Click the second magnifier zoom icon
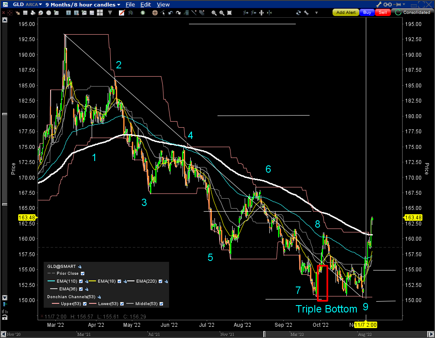 (x=222, y=13)
